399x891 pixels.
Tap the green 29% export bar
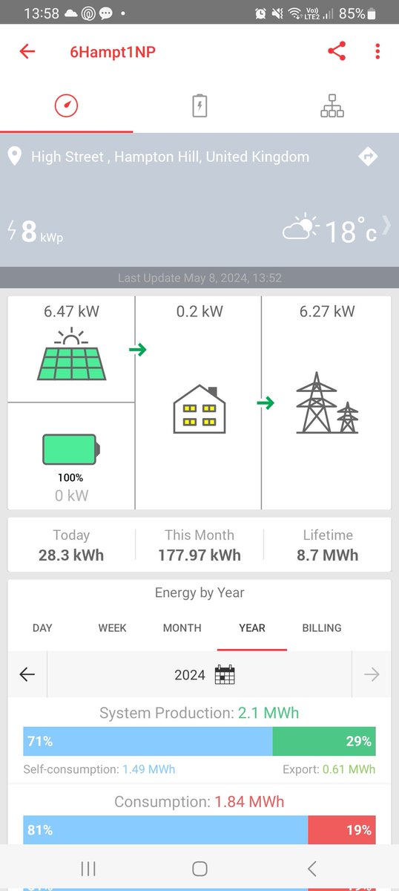click(x=324, y=742)
